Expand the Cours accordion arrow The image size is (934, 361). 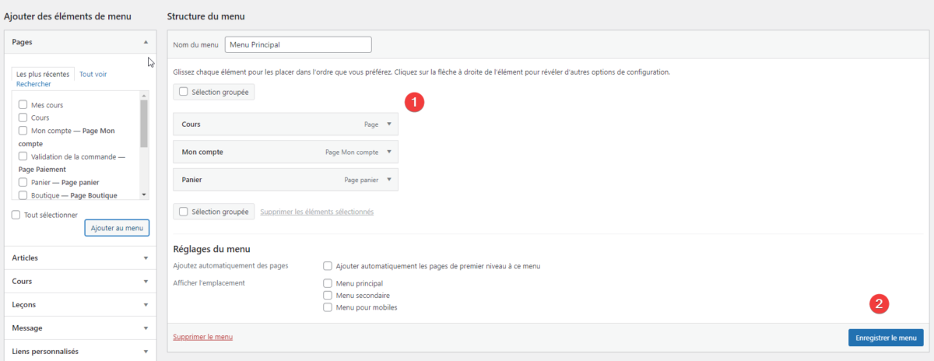coord(146,282)
